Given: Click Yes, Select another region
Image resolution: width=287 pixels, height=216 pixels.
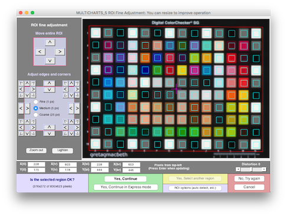Looking at the screenshot, I should [x=195, y=178].
